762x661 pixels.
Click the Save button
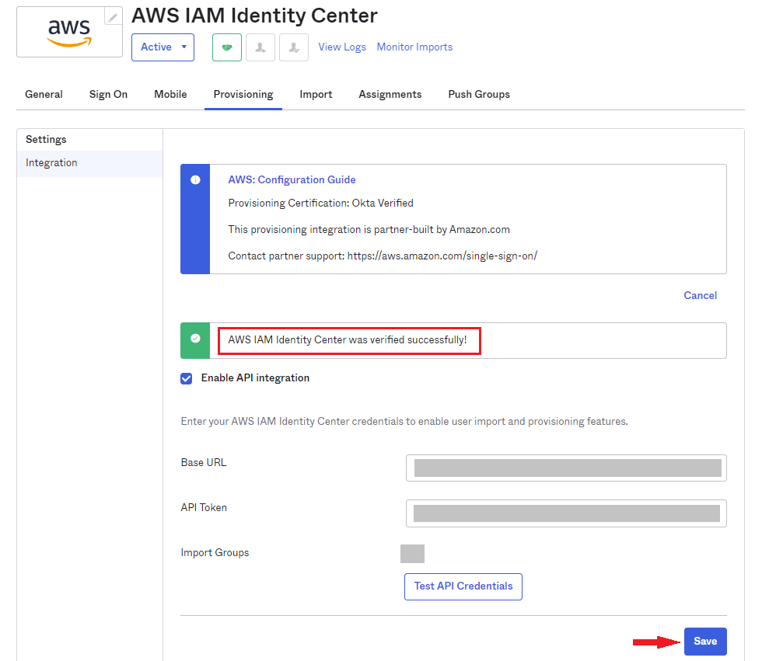click(x=705, y=641)
